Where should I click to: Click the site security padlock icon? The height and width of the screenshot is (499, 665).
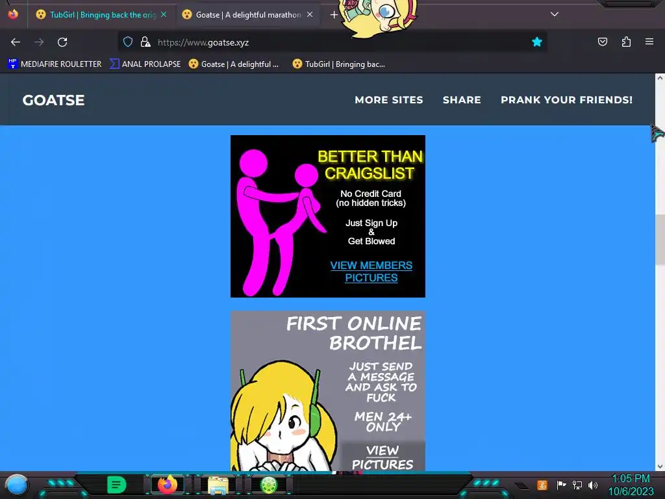[x=145, y=42]
